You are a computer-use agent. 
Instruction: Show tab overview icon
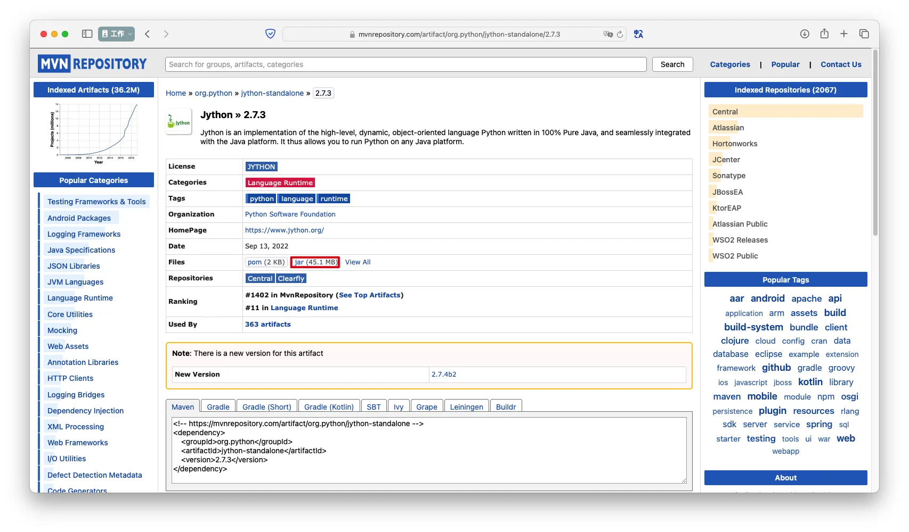pyautogui.click(x=864, y=34)
